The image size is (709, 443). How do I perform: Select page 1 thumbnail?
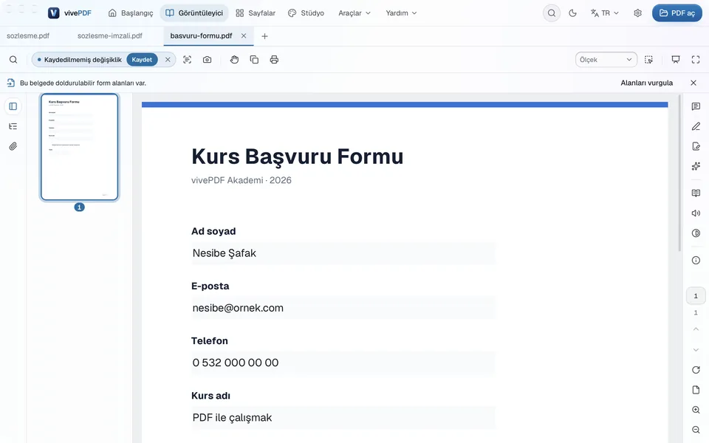click(x=79, y=147)
